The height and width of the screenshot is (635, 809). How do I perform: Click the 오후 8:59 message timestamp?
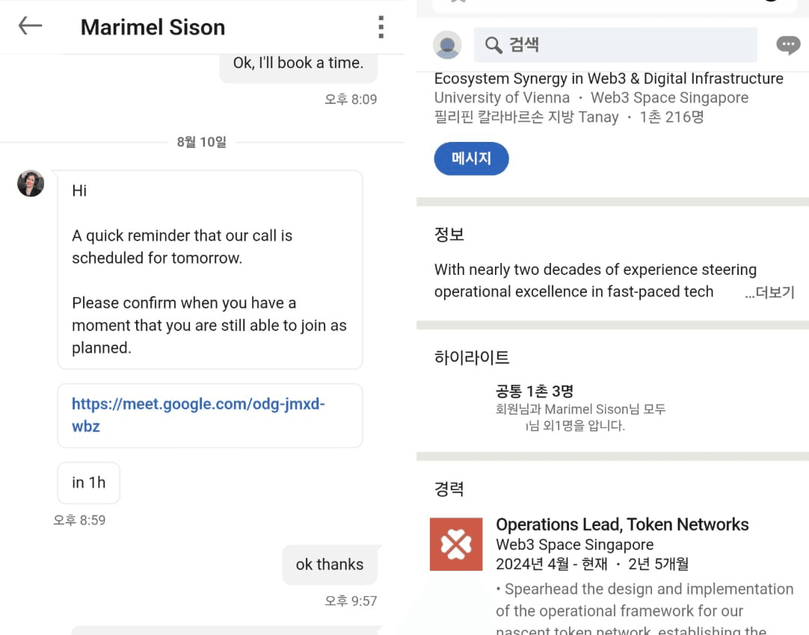(x=79, y=520)
